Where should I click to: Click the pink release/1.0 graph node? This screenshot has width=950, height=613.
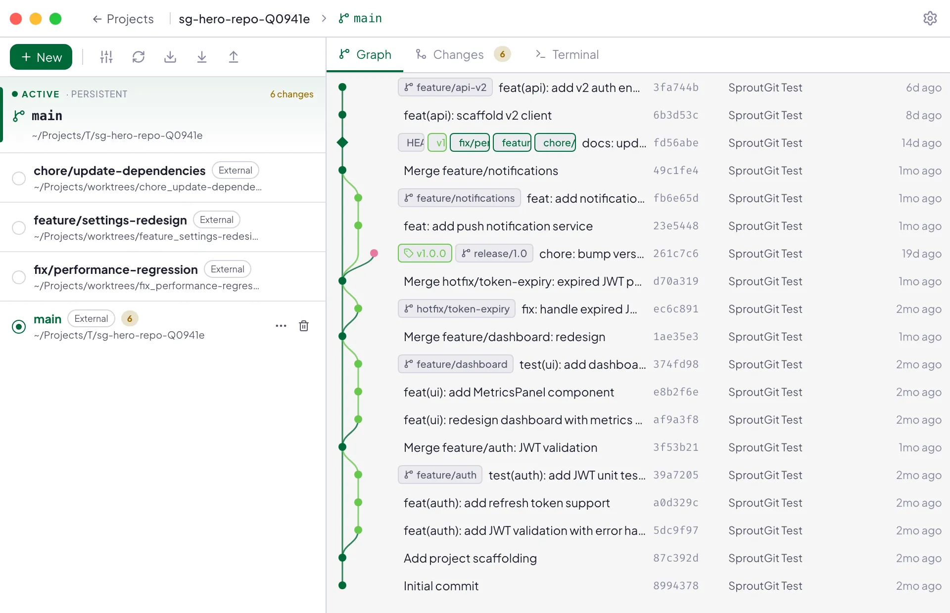(374, 253)
